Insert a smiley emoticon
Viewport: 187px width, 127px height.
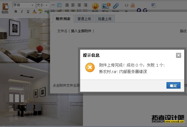(95, 6)
